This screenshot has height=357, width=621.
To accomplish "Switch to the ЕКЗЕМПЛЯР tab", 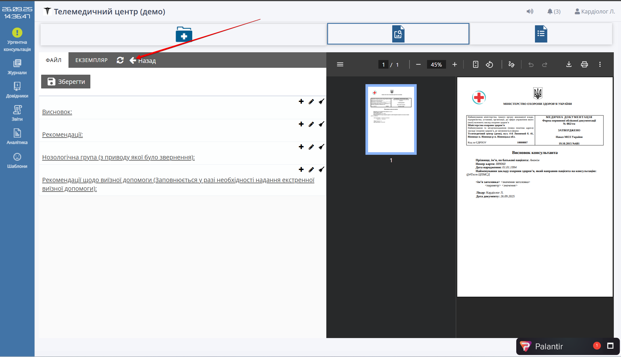I will [x=91, y=60].
